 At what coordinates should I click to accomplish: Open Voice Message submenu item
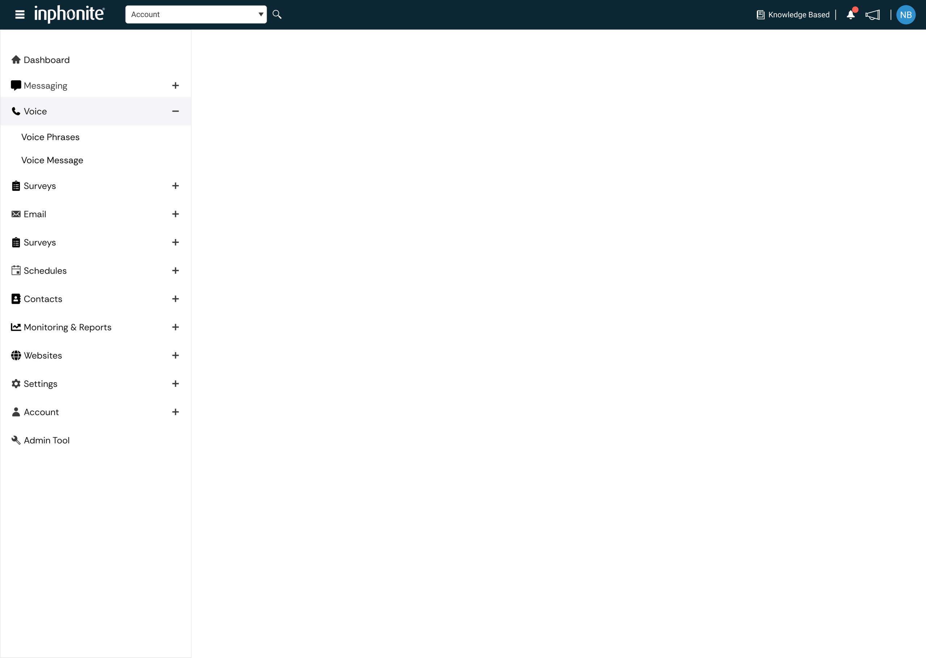pyautogui.click(x=52, y=160)
